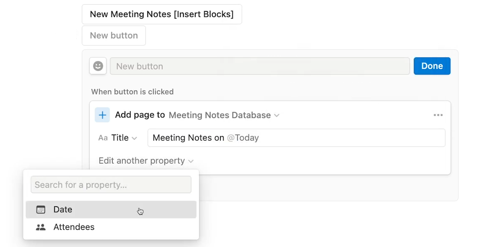Click the Search for a property field

(111, 185)
